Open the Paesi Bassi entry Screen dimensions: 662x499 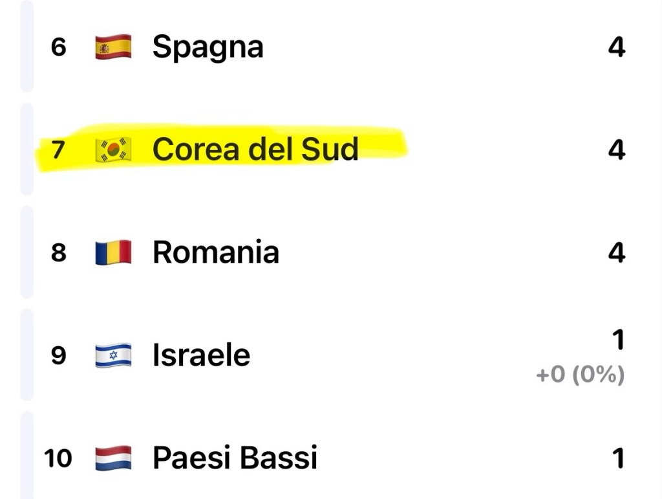point(235,458)
